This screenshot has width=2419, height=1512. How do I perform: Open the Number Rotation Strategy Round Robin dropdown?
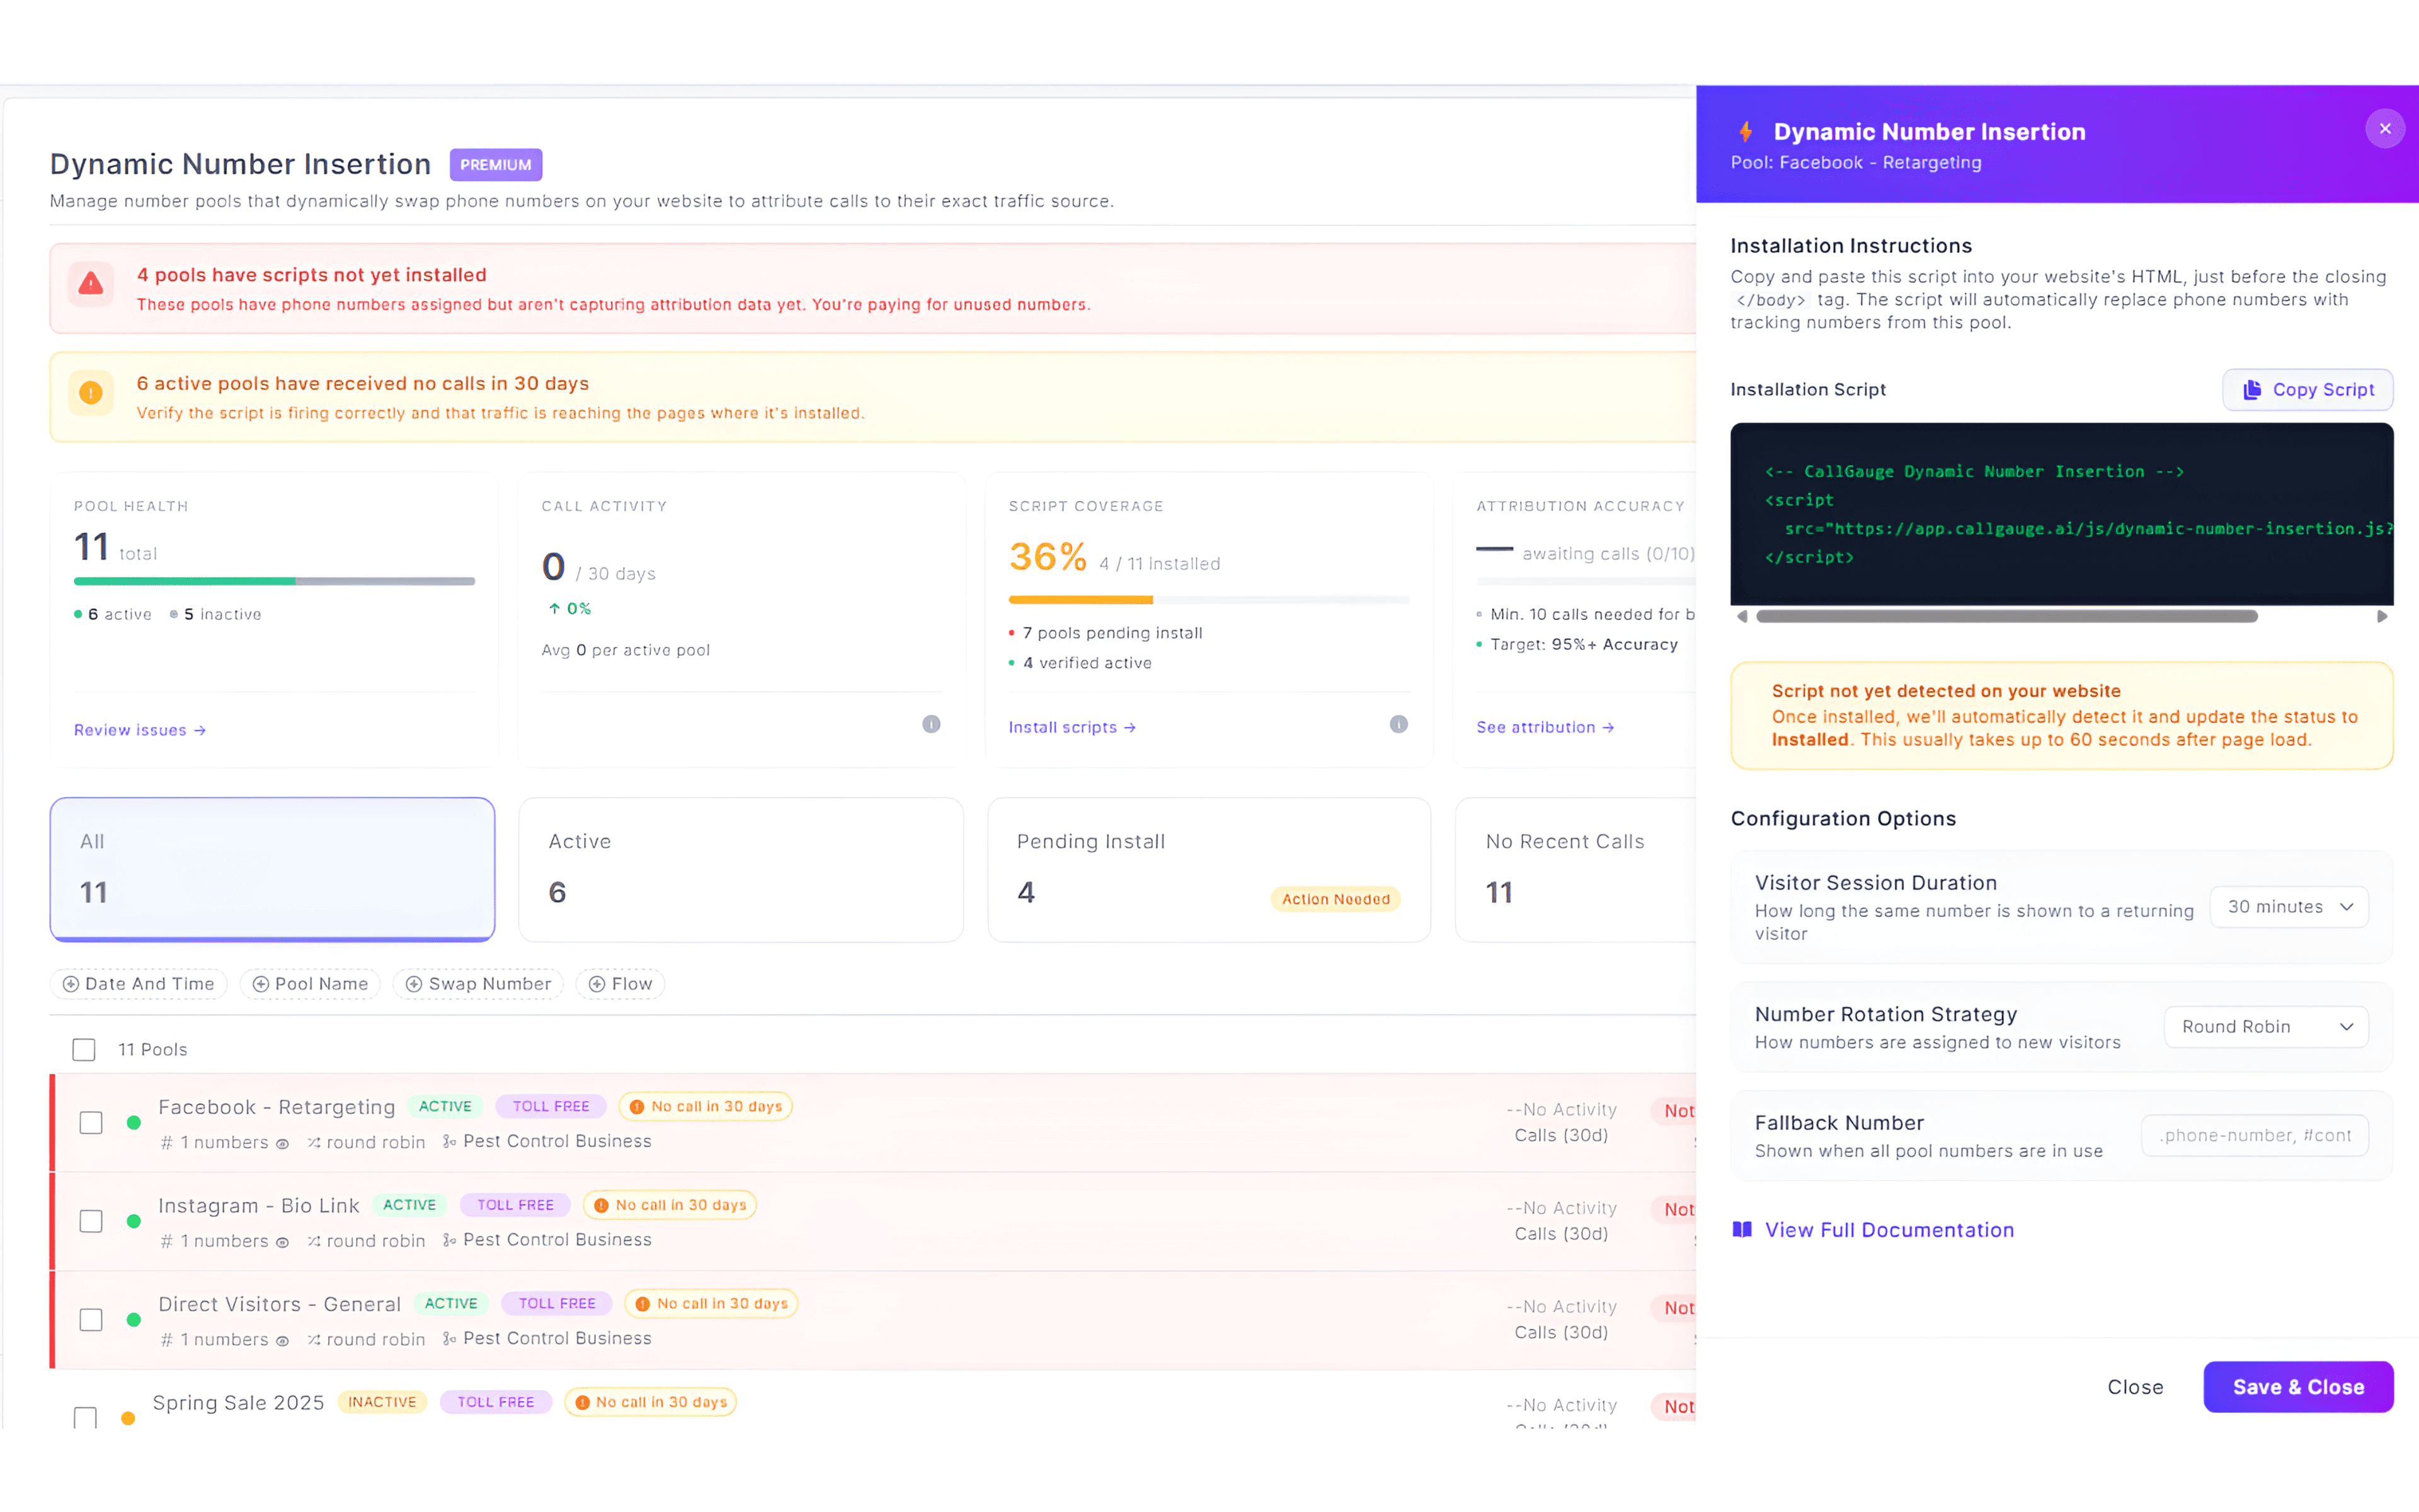pos(2266,1027)
